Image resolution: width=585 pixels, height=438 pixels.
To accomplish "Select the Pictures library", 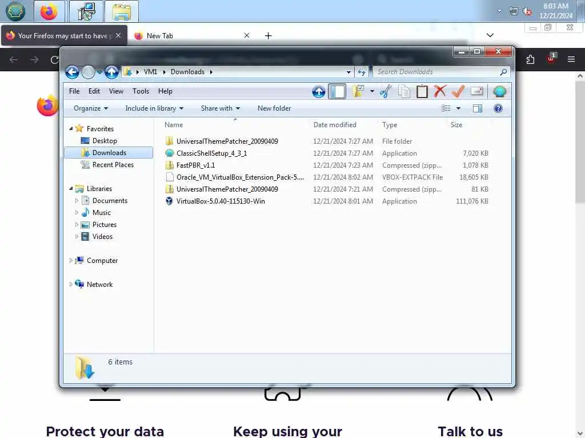I will [x=105, y=225].
